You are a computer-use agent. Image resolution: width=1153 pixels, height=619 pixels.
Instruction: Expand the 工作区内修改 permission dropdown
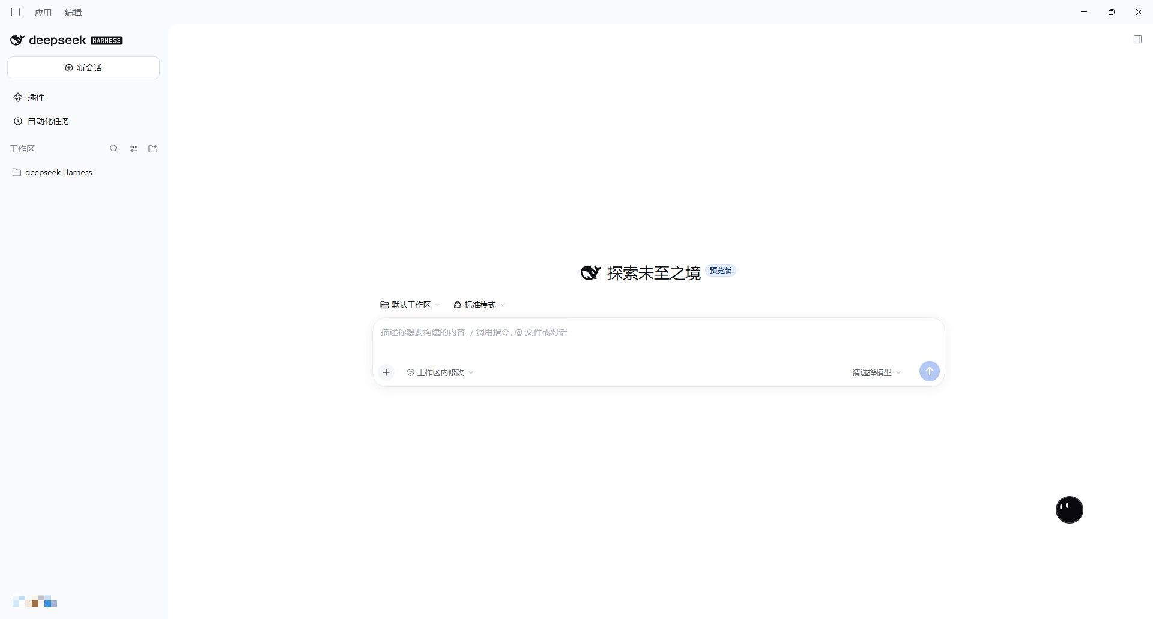(440, 372)
